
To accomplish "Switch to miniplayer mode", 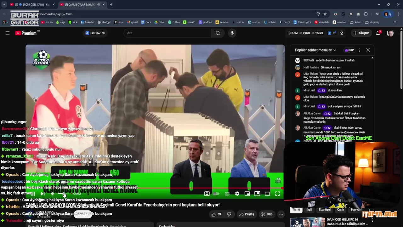I will (x=247, y=194).
